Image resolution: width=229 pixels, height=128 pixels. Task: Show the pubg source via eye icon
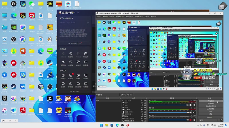click(x=142, y=105)
